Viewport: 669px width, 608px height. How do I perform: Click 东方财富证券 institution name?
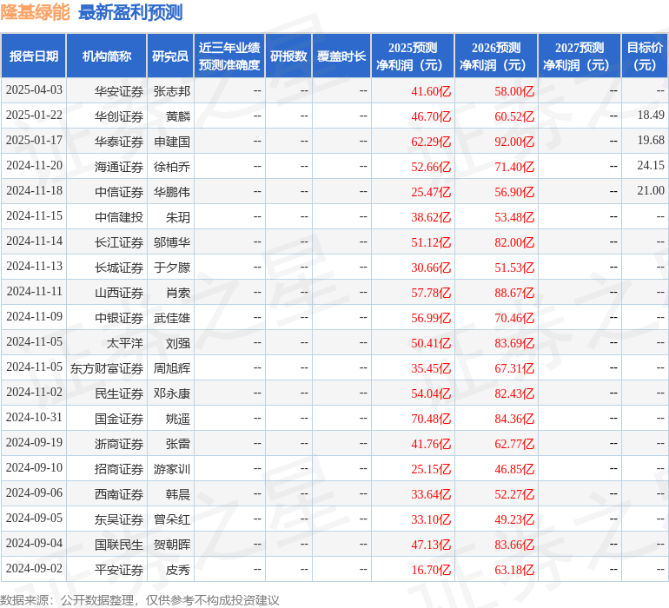(107, 368)
